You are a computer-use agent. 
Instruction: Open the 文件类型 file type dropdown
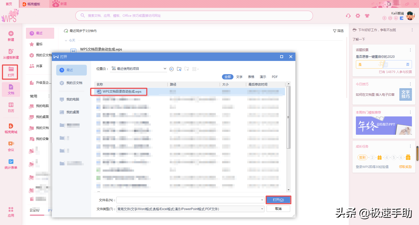(190, 209)
